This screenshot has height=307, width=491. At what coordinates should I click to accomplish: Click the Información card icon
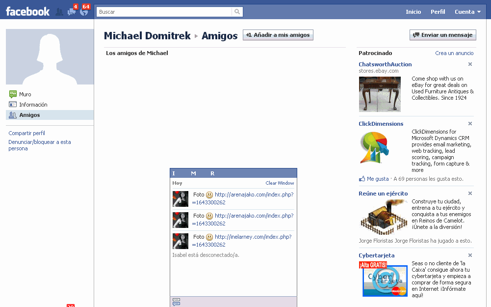point(13,105)
